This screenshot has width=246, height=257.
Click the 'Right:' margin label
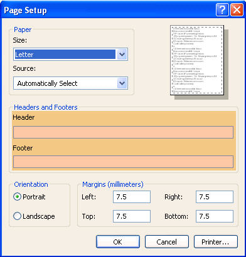(174, 197)
